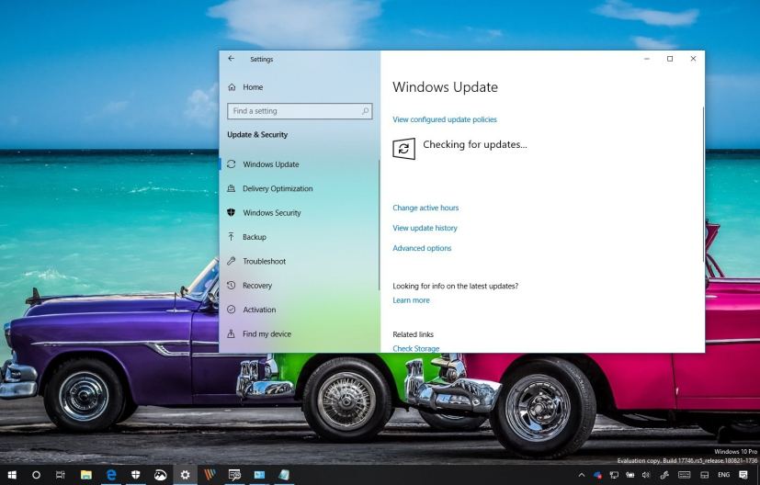Open the Photos app on the taskbar
Viewport: 760px width, 485px height.
pos(161,475)
